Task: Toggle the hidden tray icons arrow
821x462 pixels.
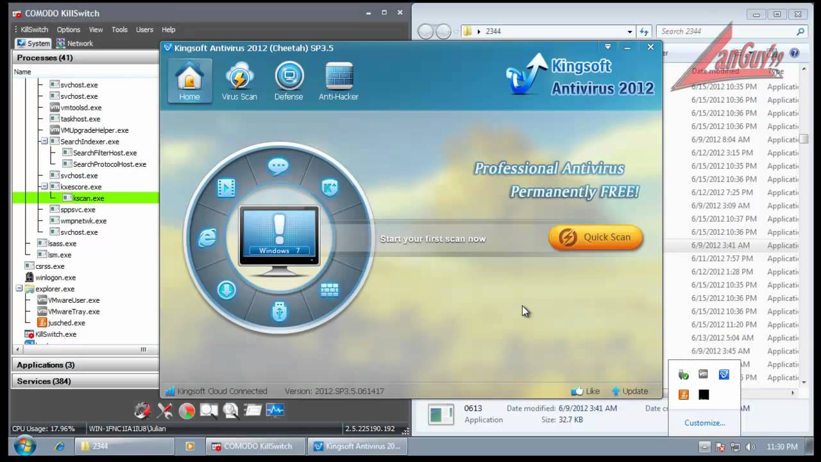Action: coord(704,447)
